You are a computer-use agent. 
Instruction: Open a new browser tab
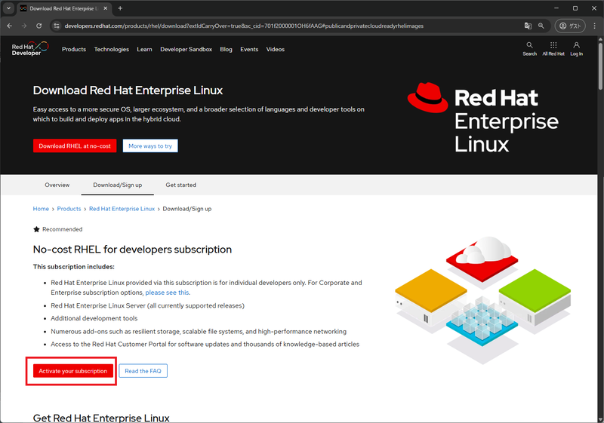[x=120, y=8]
